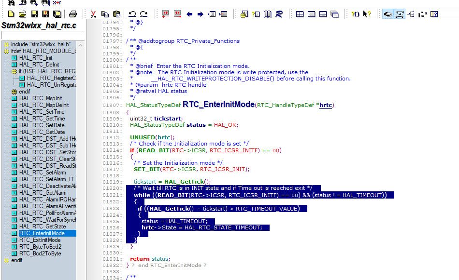Paste from the clipboard with the Paste icon

coord(116,14)
